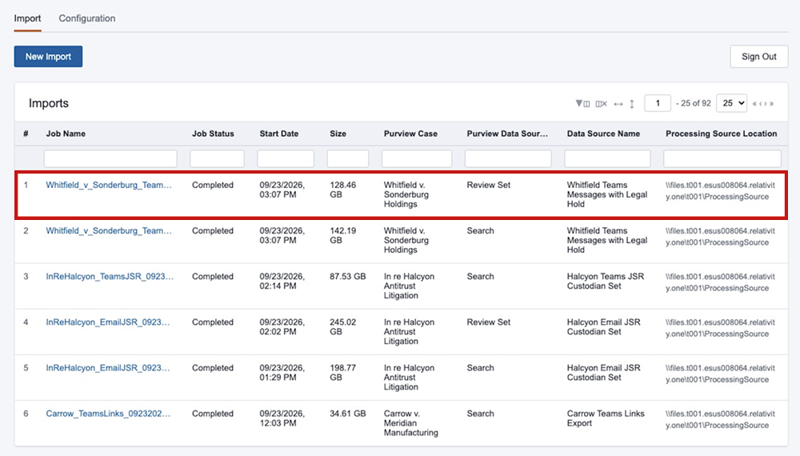Click the vertical expand-rows arrow icon
Viewport: 800px width, 456px height.
632,103
